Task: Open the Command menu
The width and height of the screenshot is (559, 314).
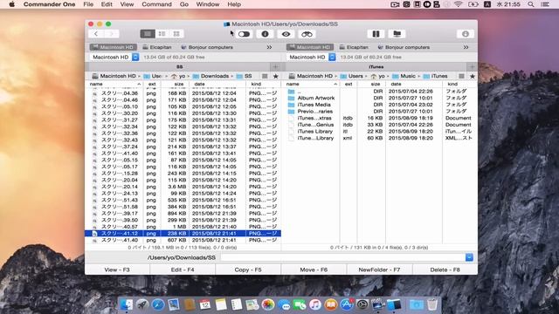Action: pos(156,4)
